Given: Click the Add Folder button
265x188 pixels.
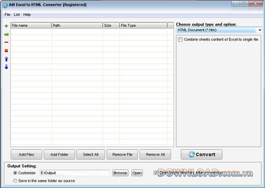Looking at the screenshot, I should pyautogui.click(x=59, y=154).
